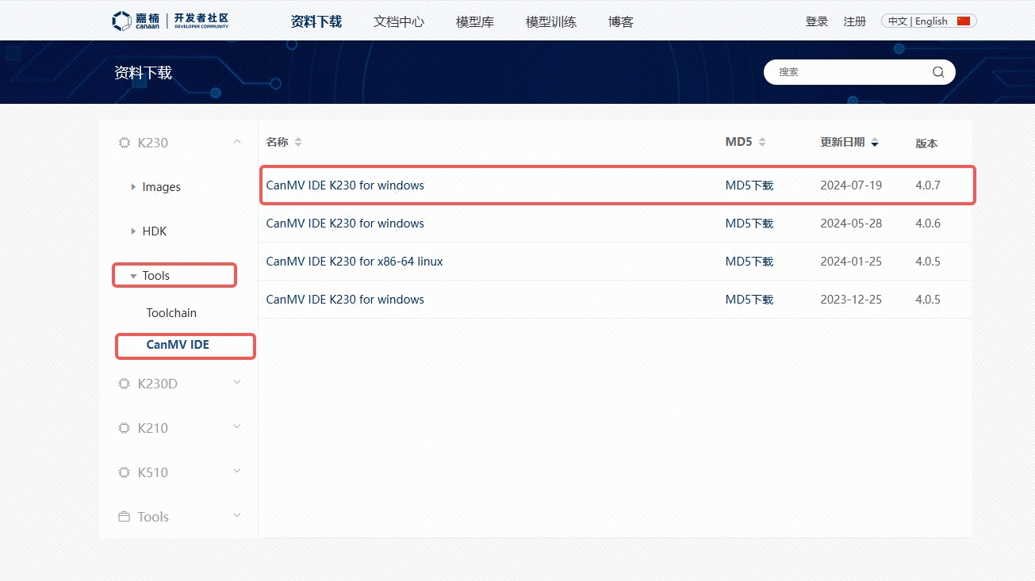Viewport: 1035px width, 581px height.
Task: Open the 文档中心 nav tab
Action: coord(399,21)
